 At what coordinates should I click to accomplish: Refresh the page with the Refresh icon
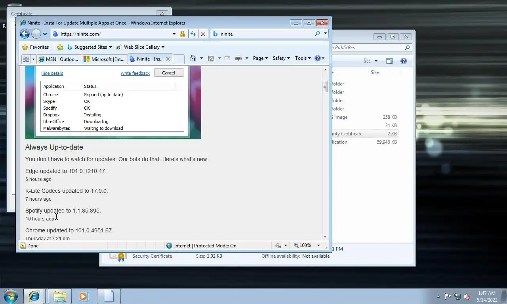tap(193, 34)
